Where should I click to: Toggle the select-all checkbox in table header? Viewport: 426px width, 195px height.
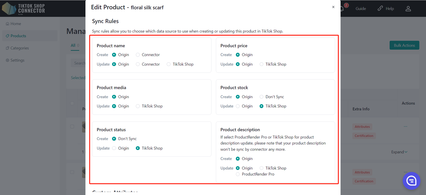[x=72, y=103]
